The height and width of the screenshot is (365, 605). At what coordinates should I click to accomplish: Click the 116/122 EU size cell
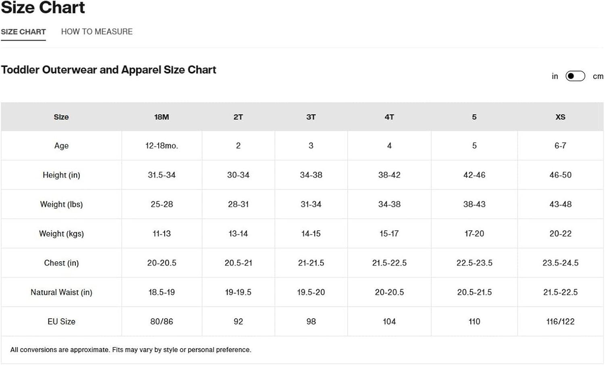point(560,321)
